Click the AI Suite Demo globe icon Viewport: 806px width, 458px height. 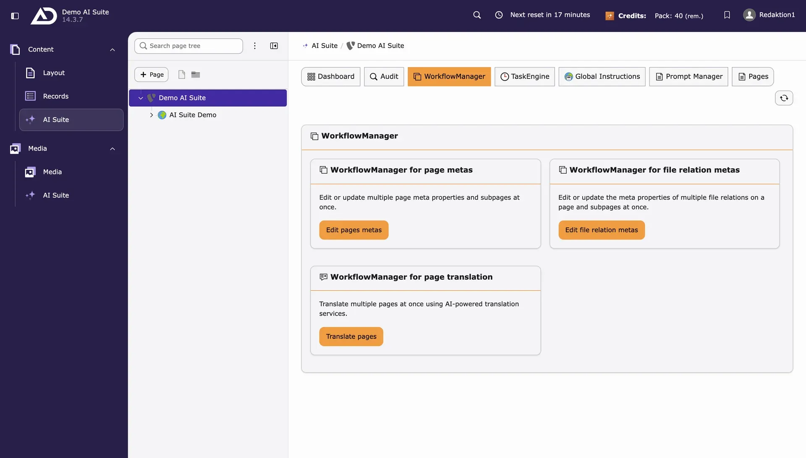pyautogui.click(x=162, y=115)
